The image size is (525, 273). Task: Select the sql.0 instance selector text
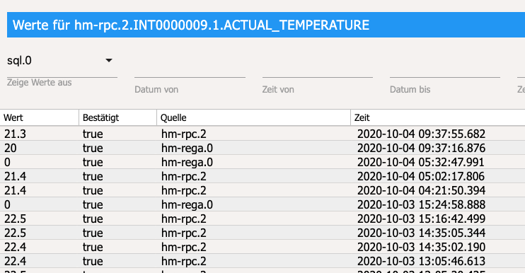point(19,61)
